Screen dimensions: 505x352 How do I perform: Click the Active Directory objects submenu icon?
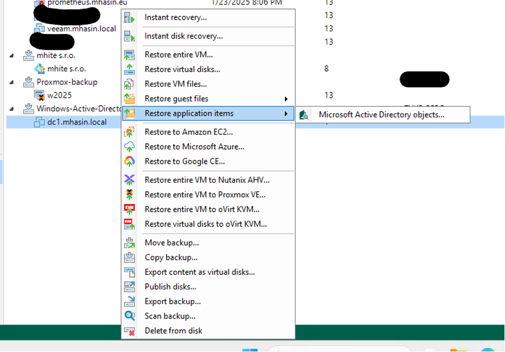[x=304, y=115]
